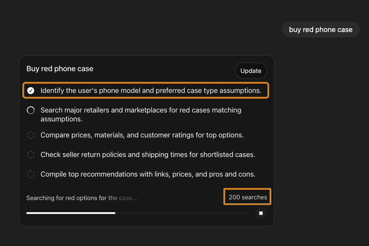Click the dashed circle icon next to 'Compare prices'
This screenshot has height=246, width=369.
31,135
